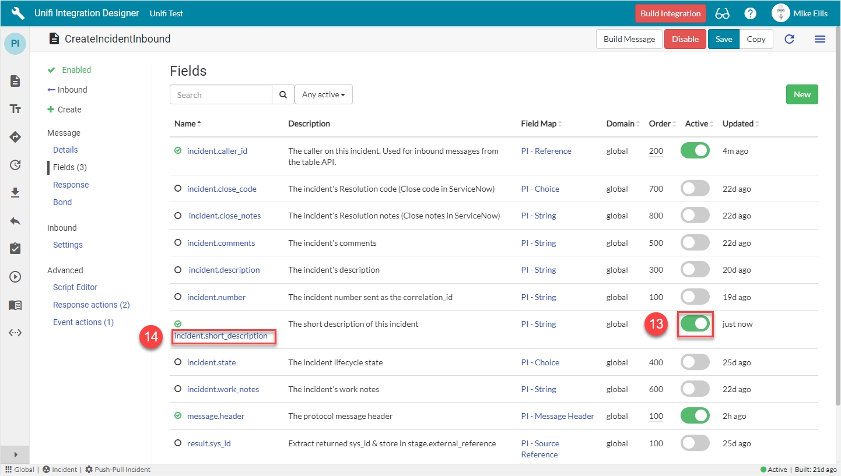The height and width of the screenshot is (476, 841).
Task: Turn off the message.header active toggle
Action: tap(695, 416)
